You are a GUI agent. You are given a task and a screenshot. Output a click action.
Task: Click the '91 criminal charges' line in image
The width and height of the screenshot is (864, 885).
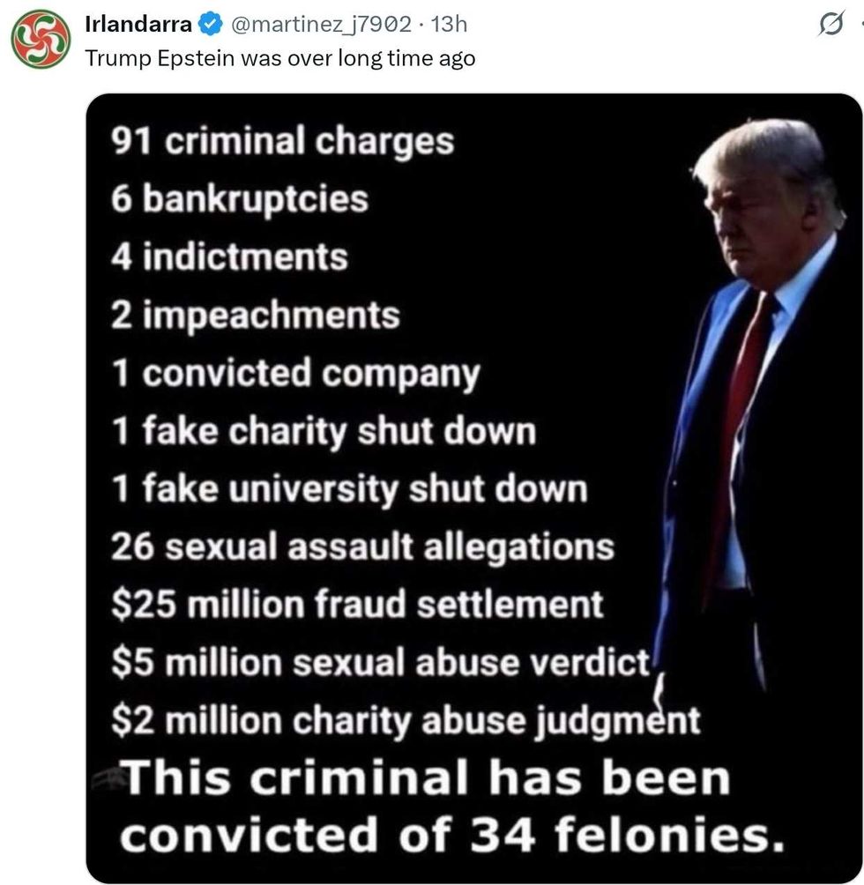tap(282, 141)
